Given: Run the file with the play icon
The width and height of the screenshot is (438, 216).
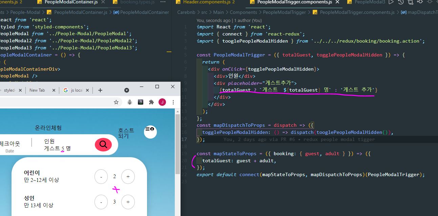Looking at the screenshot, I should point(391,2).
